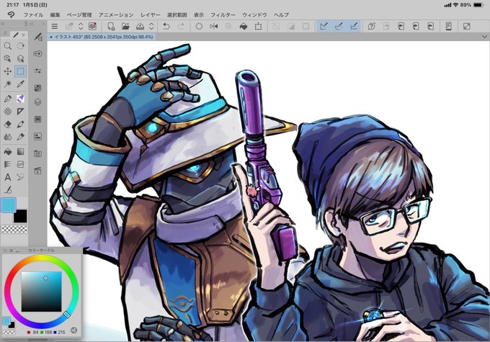Screen dimensions: 490x342
Task: Click the Fill bucket command bar icon
Action: (244, 27)
